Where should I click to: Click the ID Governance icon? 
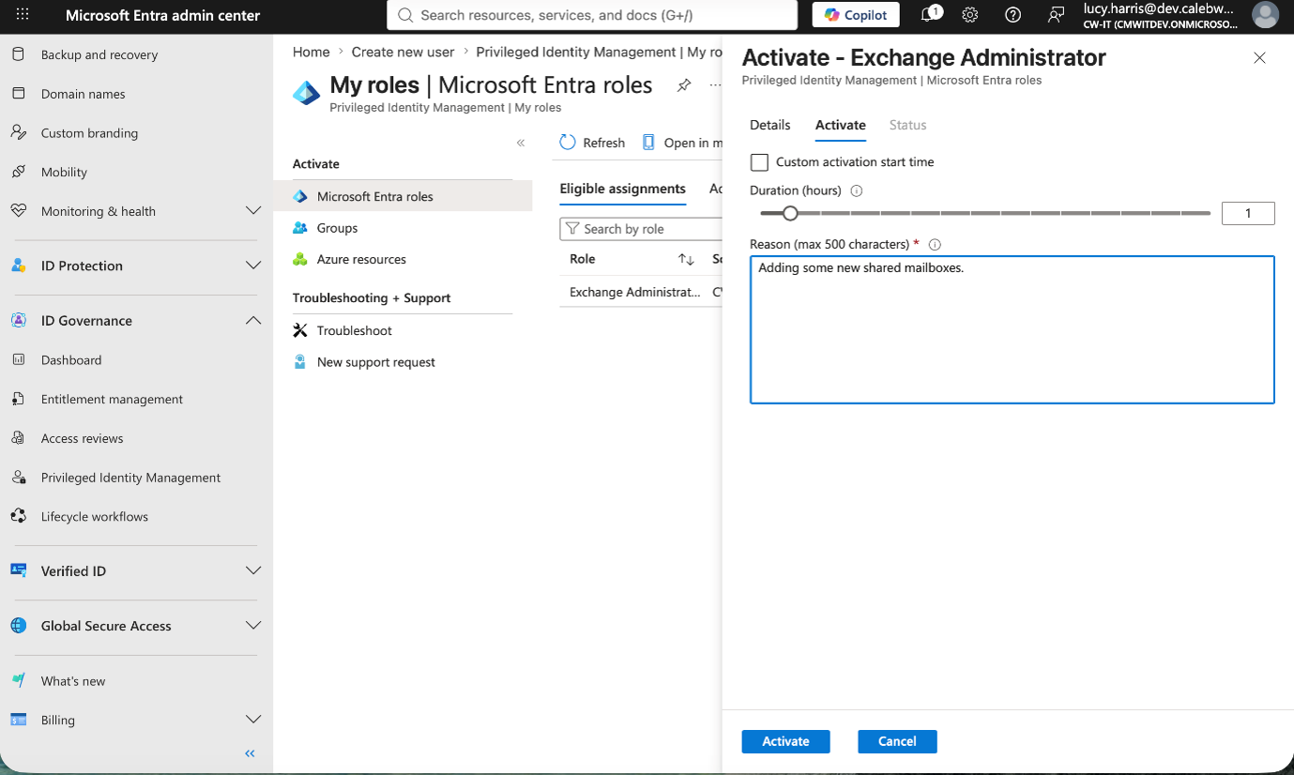pos(19,320)
